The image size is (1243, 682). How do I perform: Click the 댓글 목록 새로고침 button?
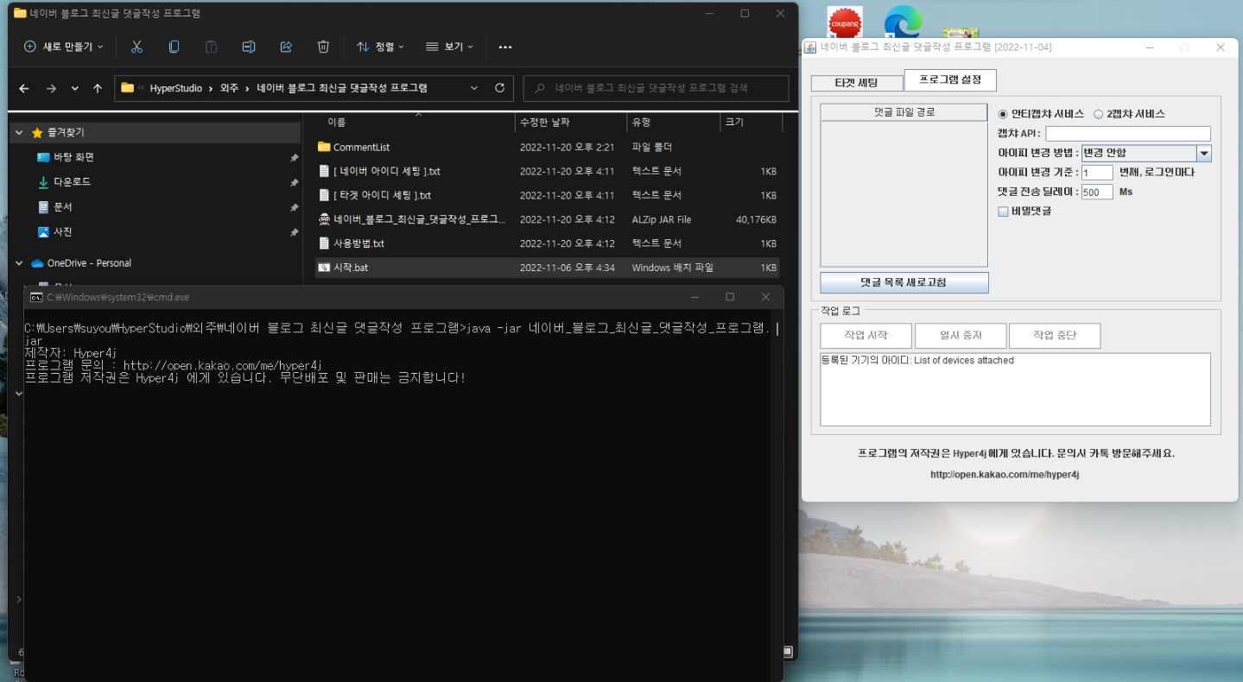[x=904, y=282]
